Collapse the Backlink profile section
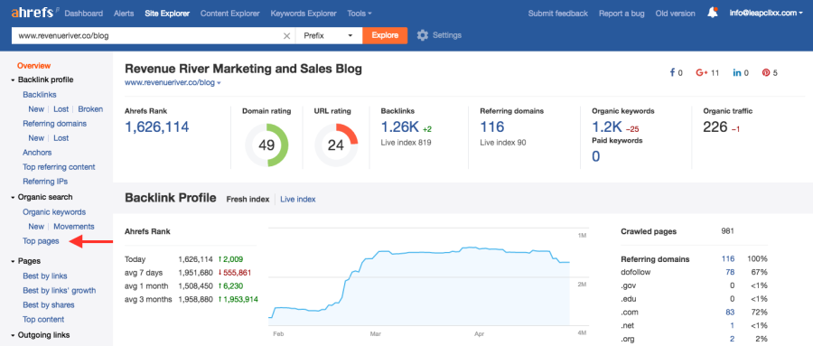Viewport: 813px width, 346px height. [13, 80]
